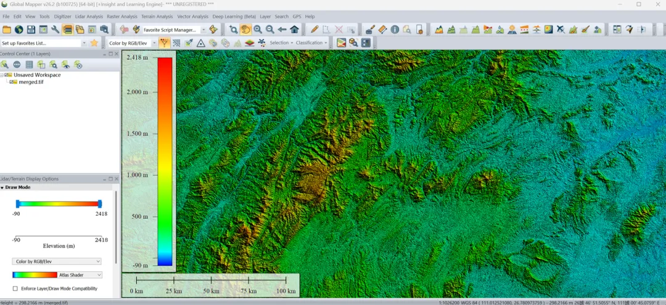Open the Atlas Shader dropdown
This screenshot has width=666, height=305.
pyautogui.click(x=80, y=275)
